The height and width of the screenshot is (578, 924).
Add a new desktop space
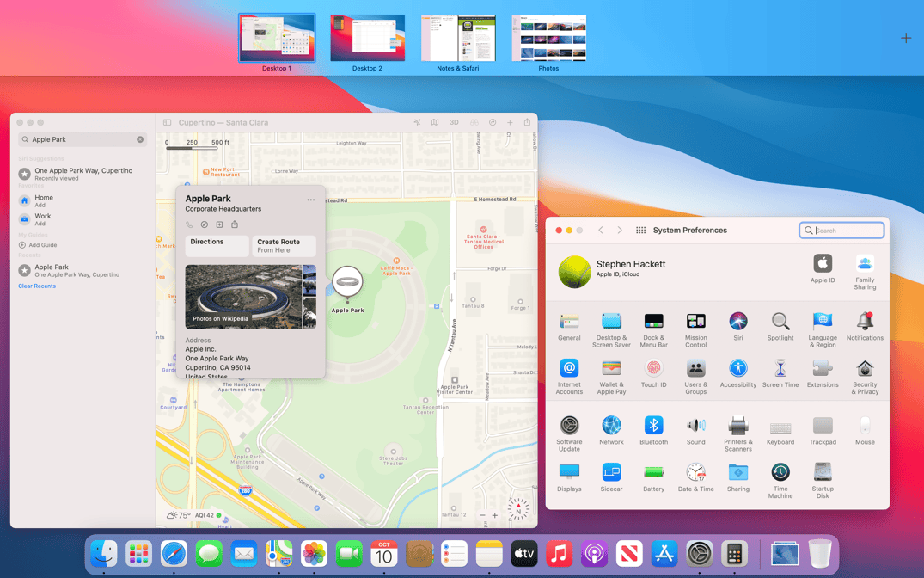(x=906, y=39)
